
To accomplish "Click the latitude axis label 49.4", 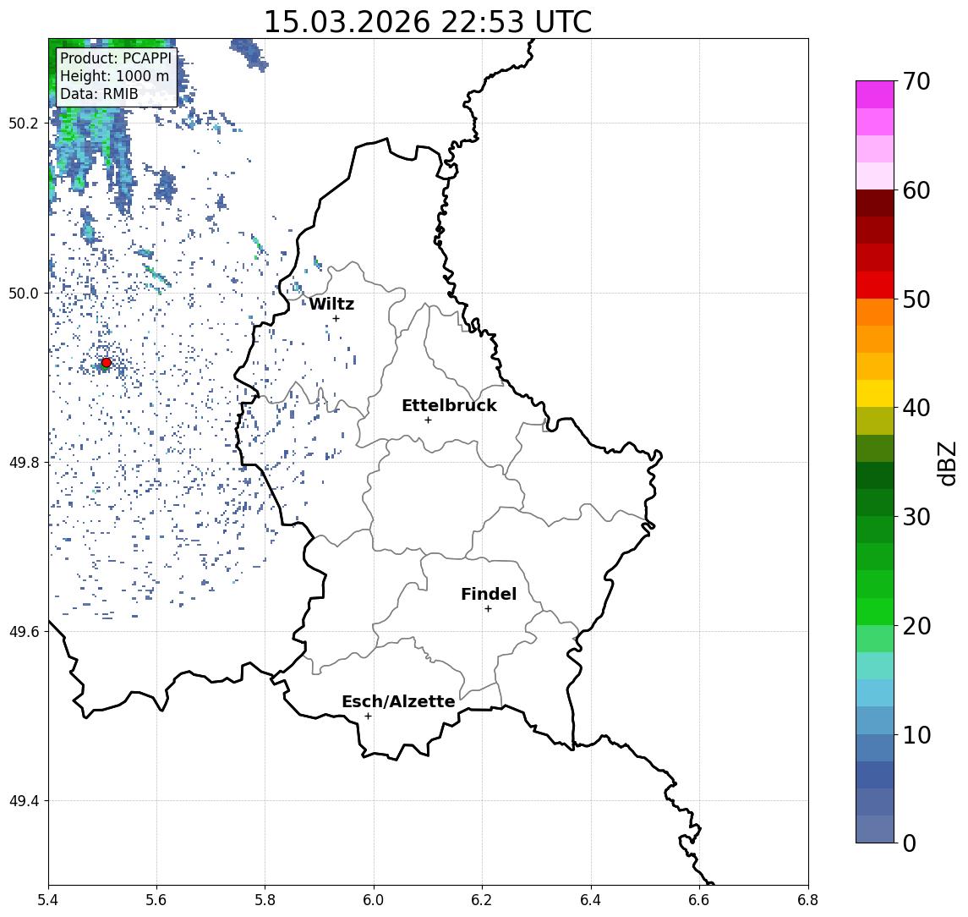I will click(x=24, y=801).
